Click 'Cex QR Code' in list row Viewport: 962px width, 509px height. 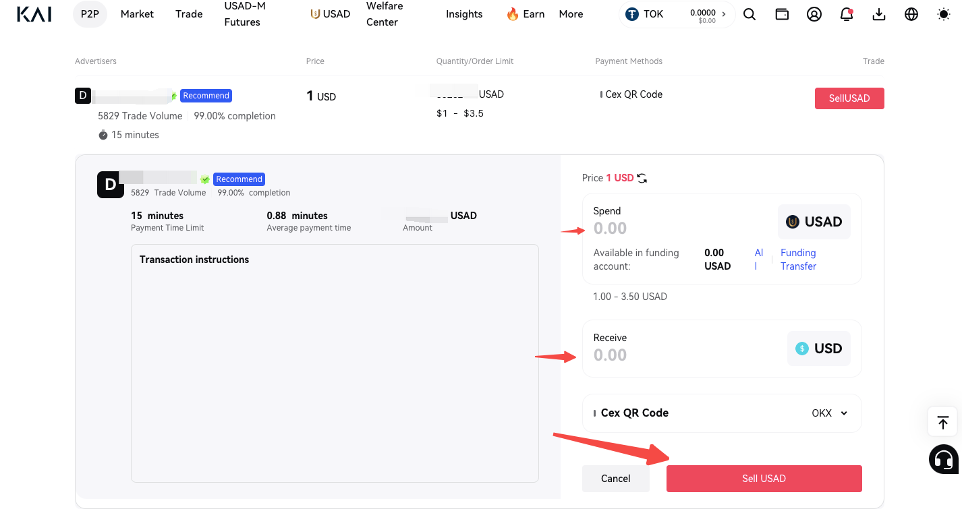tap(634, 94)
